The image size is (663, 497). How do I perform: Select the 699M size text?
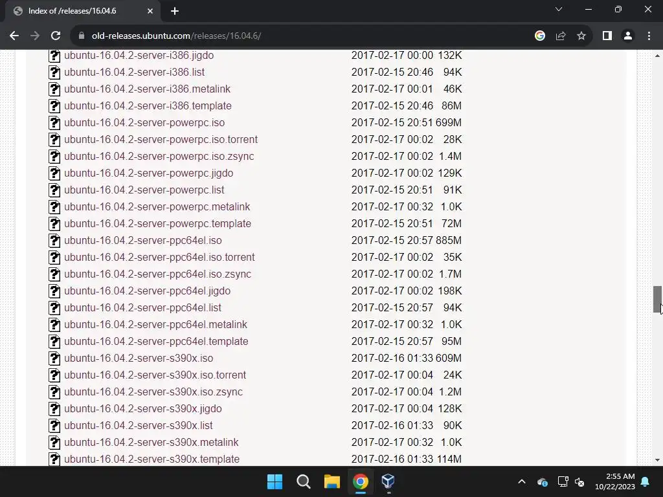click(449, 122)
